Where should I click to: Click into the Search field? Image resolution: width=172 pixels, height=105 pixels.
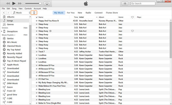coord(143,3)
